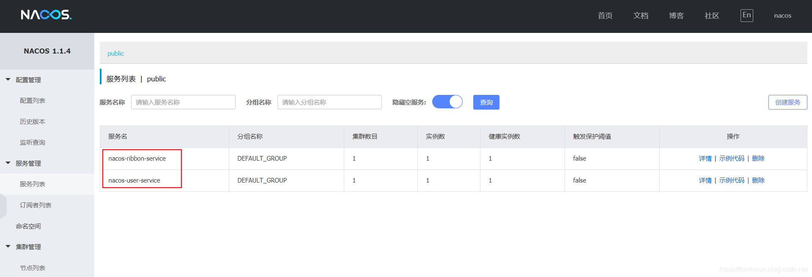Click the NACOS logo in header
Viewport: 812px width, 277px height.
pos(46,15)
